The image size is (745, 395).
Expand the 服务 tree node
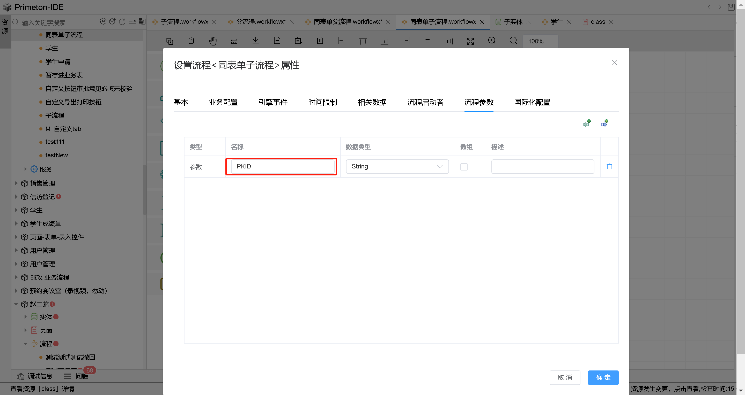click(x=25, y=169)
